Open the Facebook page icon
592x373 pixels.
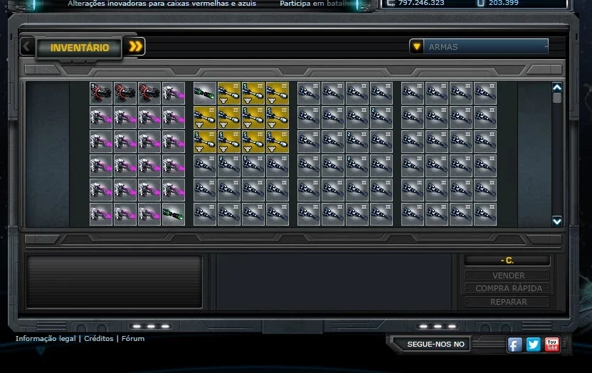tap(514, 345)
